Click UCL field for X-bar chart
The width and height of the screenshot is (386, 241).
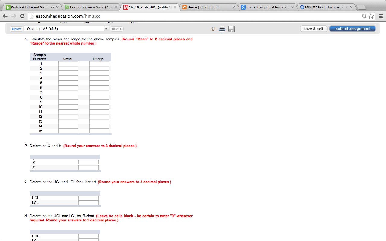88,198
